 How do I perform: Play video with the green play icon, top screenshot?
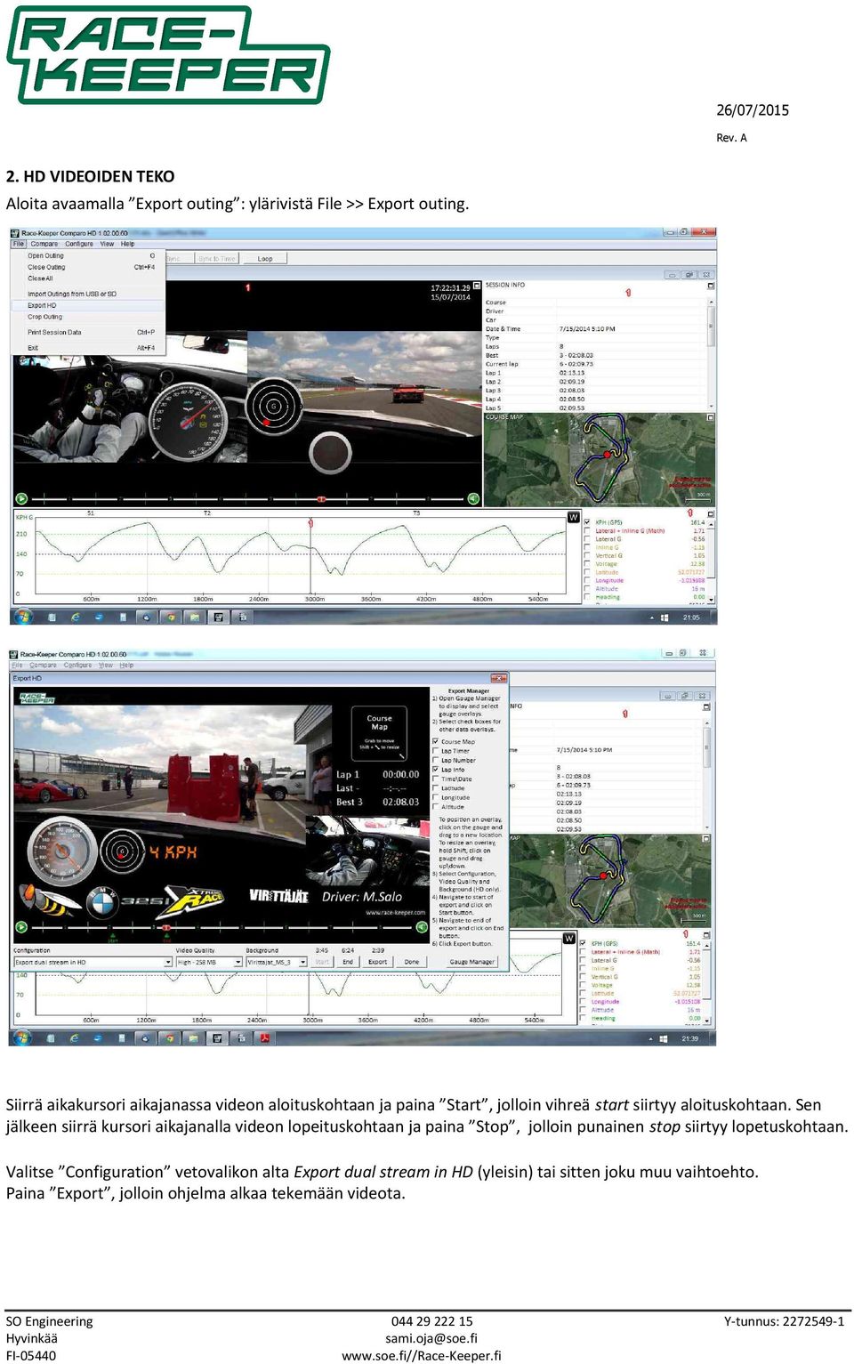pos(21,499)
